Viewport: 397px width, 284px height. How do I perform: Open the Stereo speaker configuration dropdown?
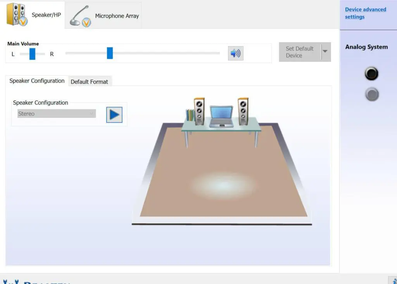[57, 114]
